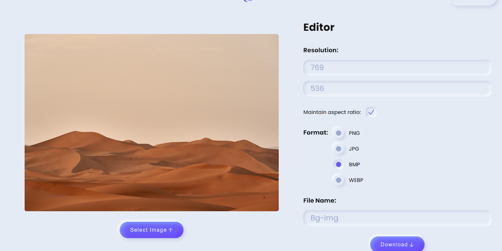502x251 pixels.
Task: Click the Resolution label
Action: (321, 50)
